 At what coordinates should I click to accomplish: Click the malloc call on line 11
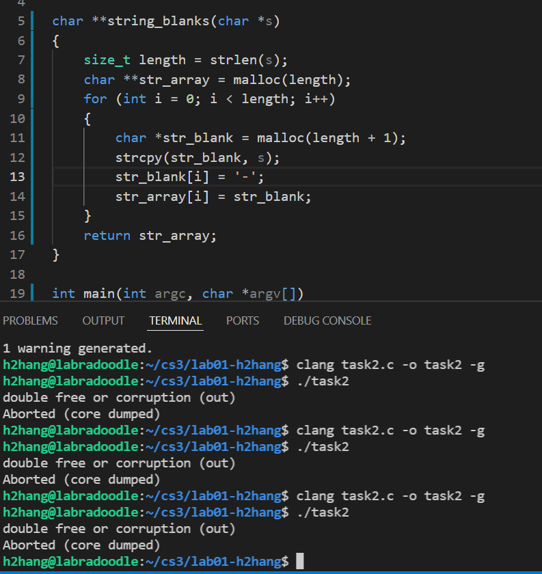pyautogui.click(x=280, y=138)
